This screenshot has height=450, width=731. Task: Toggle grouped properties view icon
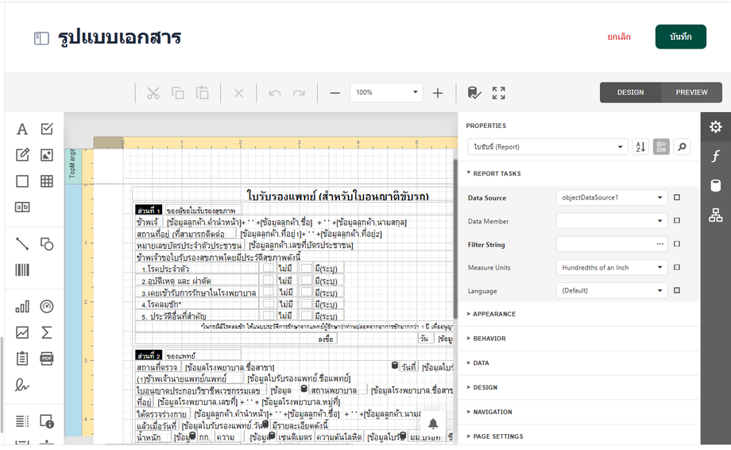point(661,147)
